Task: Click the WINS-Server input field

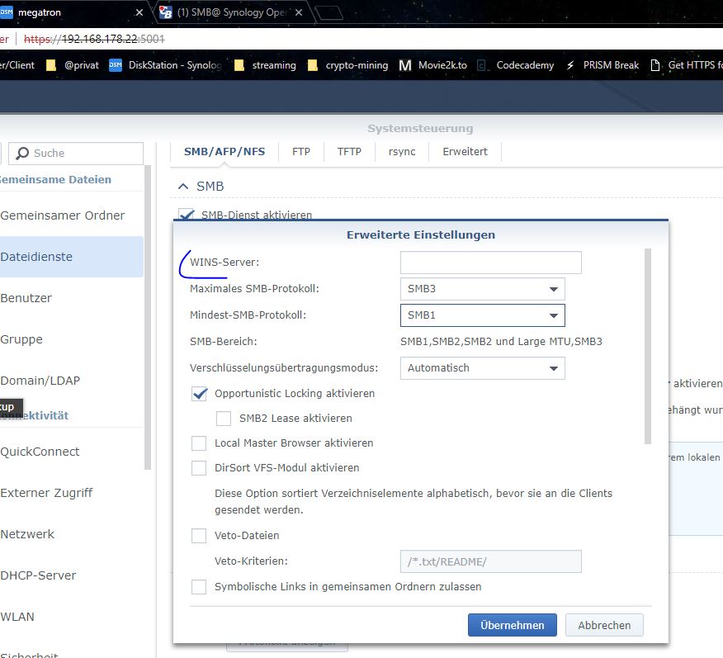Action: [x=490, y=263]
